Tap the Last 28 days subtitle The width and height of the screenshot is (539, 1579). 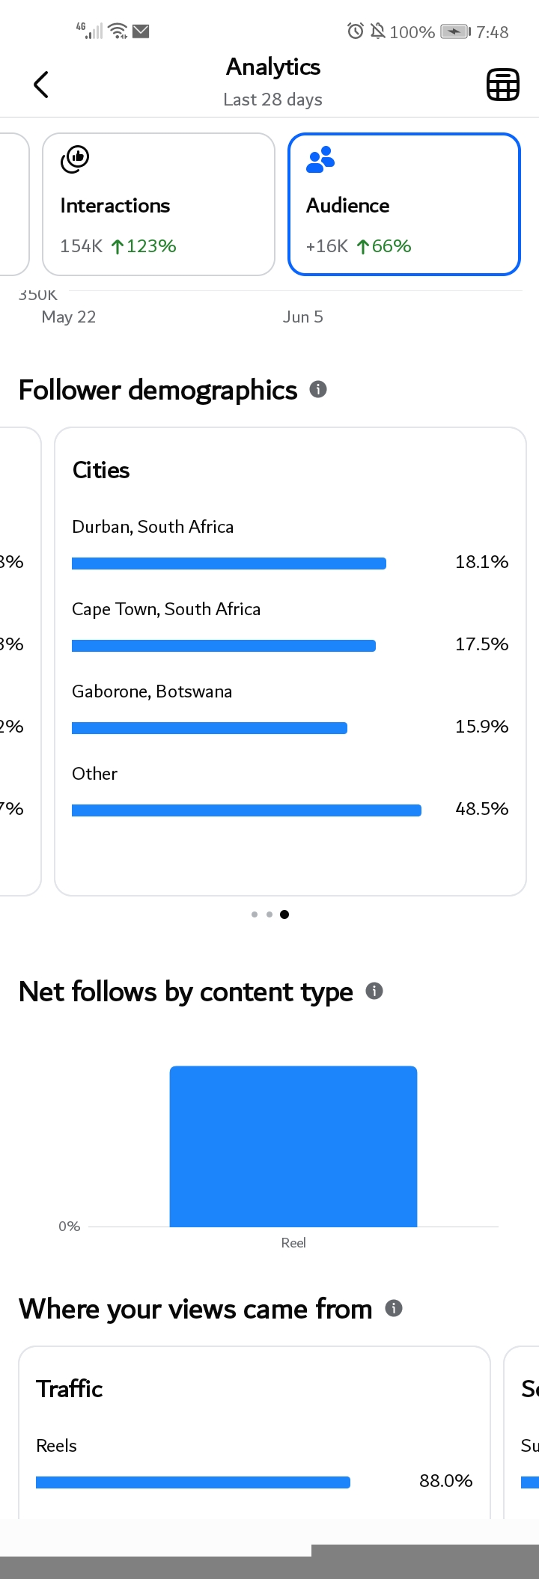point(272,100)
